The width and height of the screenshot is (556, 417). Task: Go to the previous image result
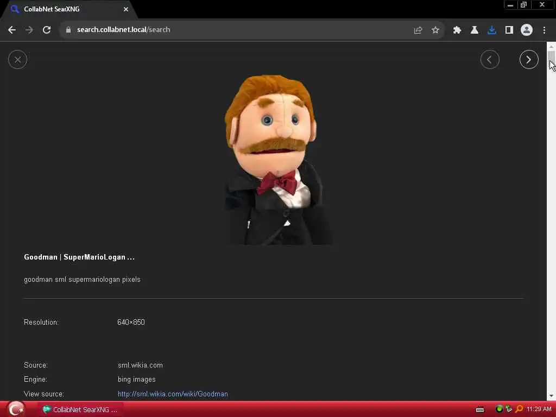click(x=490, y=60)
